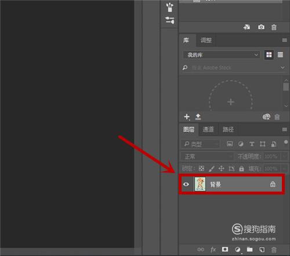This screenshot has width=290, height=256.
Task: Click the Libraries scrollbar up arrow
Action: 286,80
